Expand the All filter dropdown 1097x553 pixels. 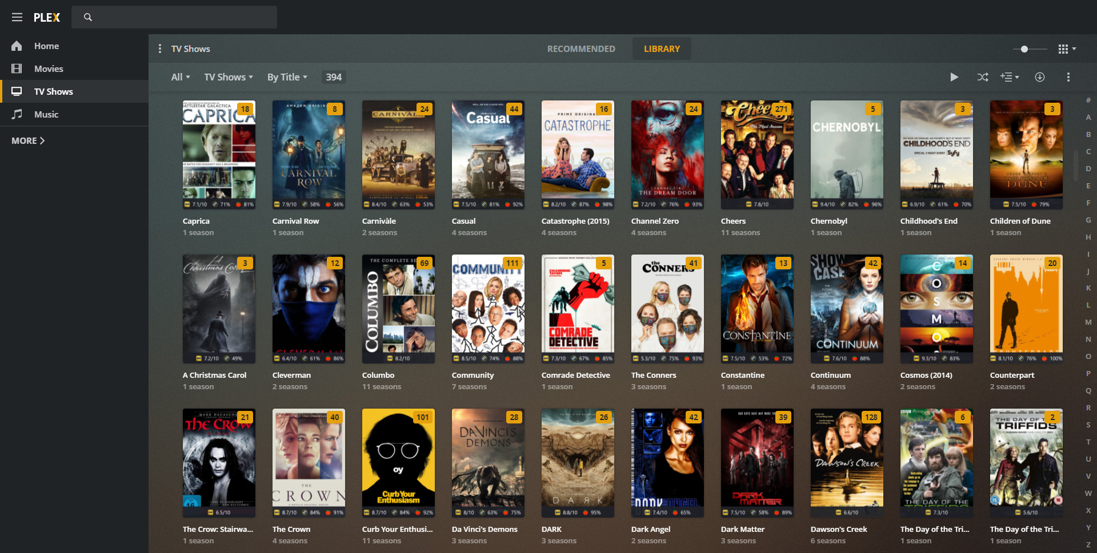tap(180, 78)
